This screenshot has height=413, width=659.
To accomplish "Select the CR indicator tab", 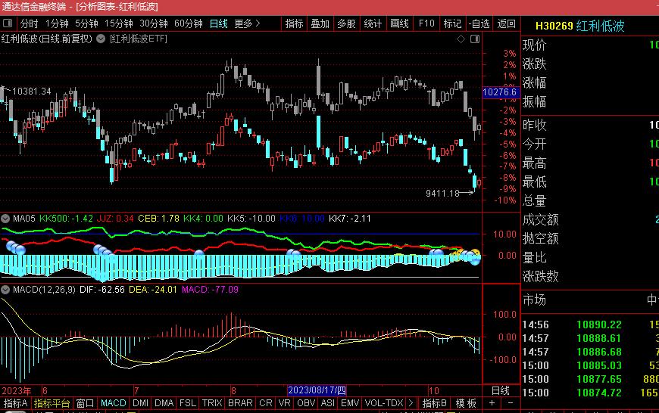I will tap(266, 403).
